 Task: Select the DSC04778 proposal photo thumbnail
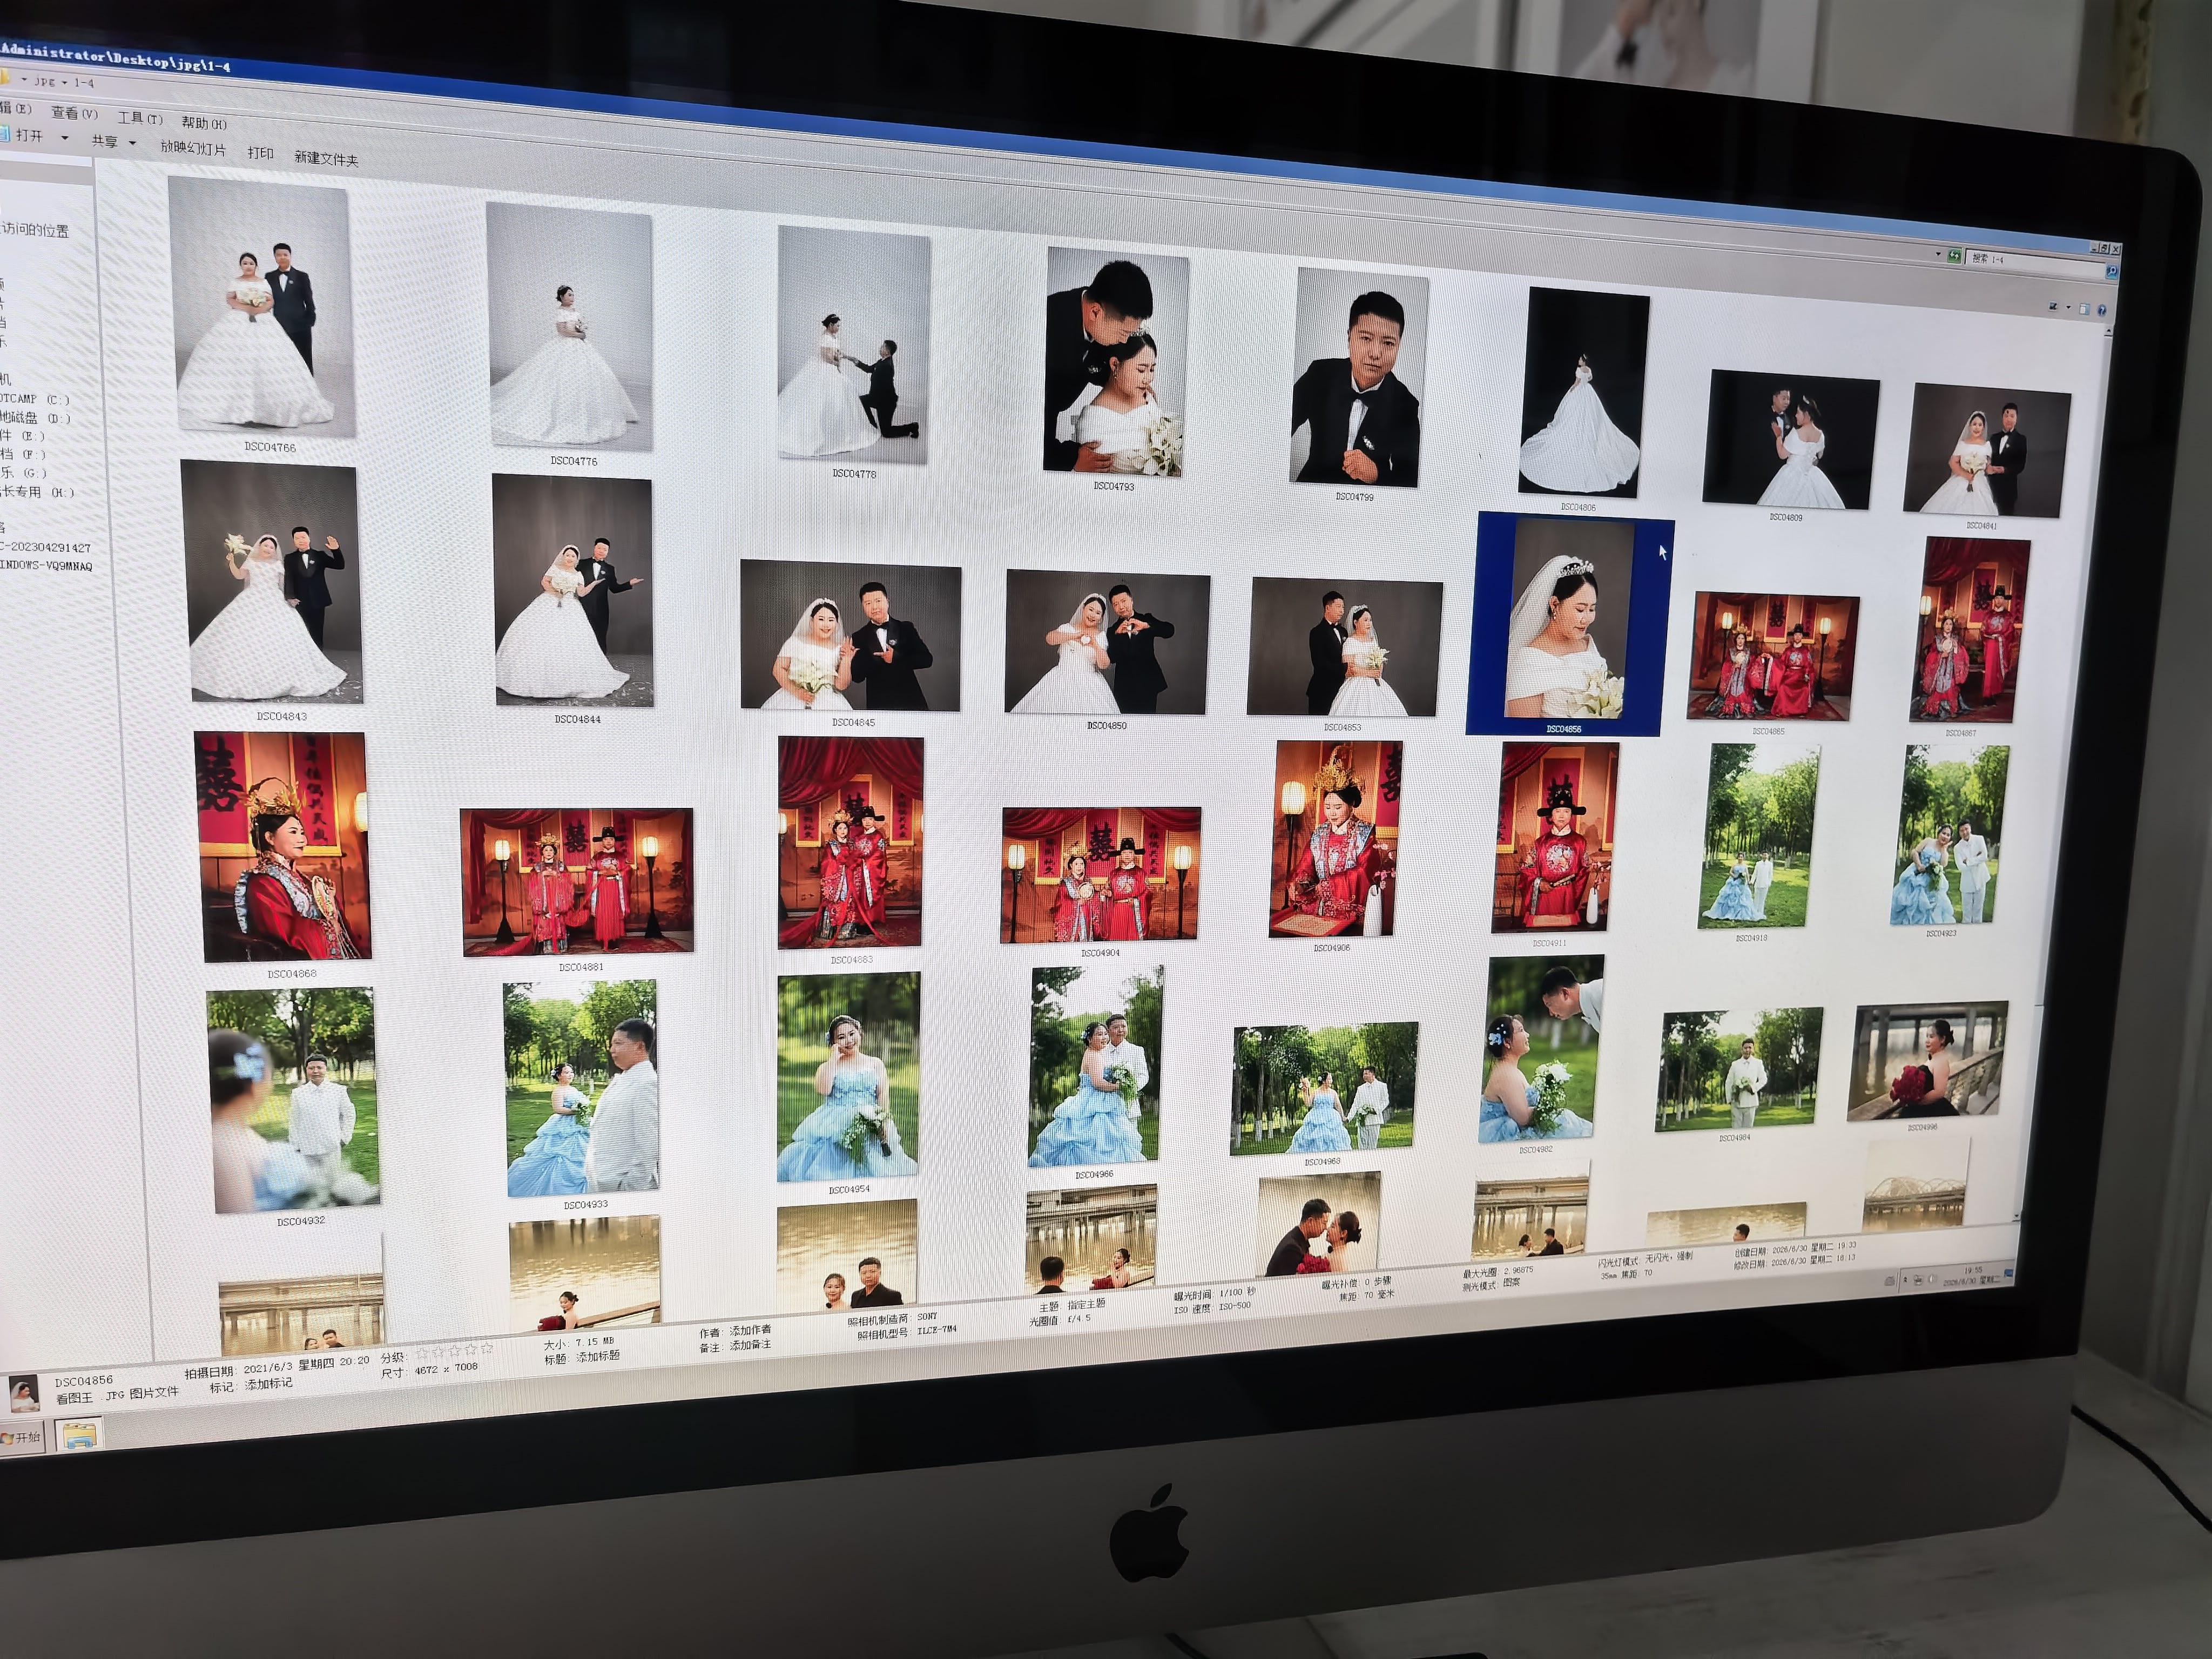pos(854,346)
